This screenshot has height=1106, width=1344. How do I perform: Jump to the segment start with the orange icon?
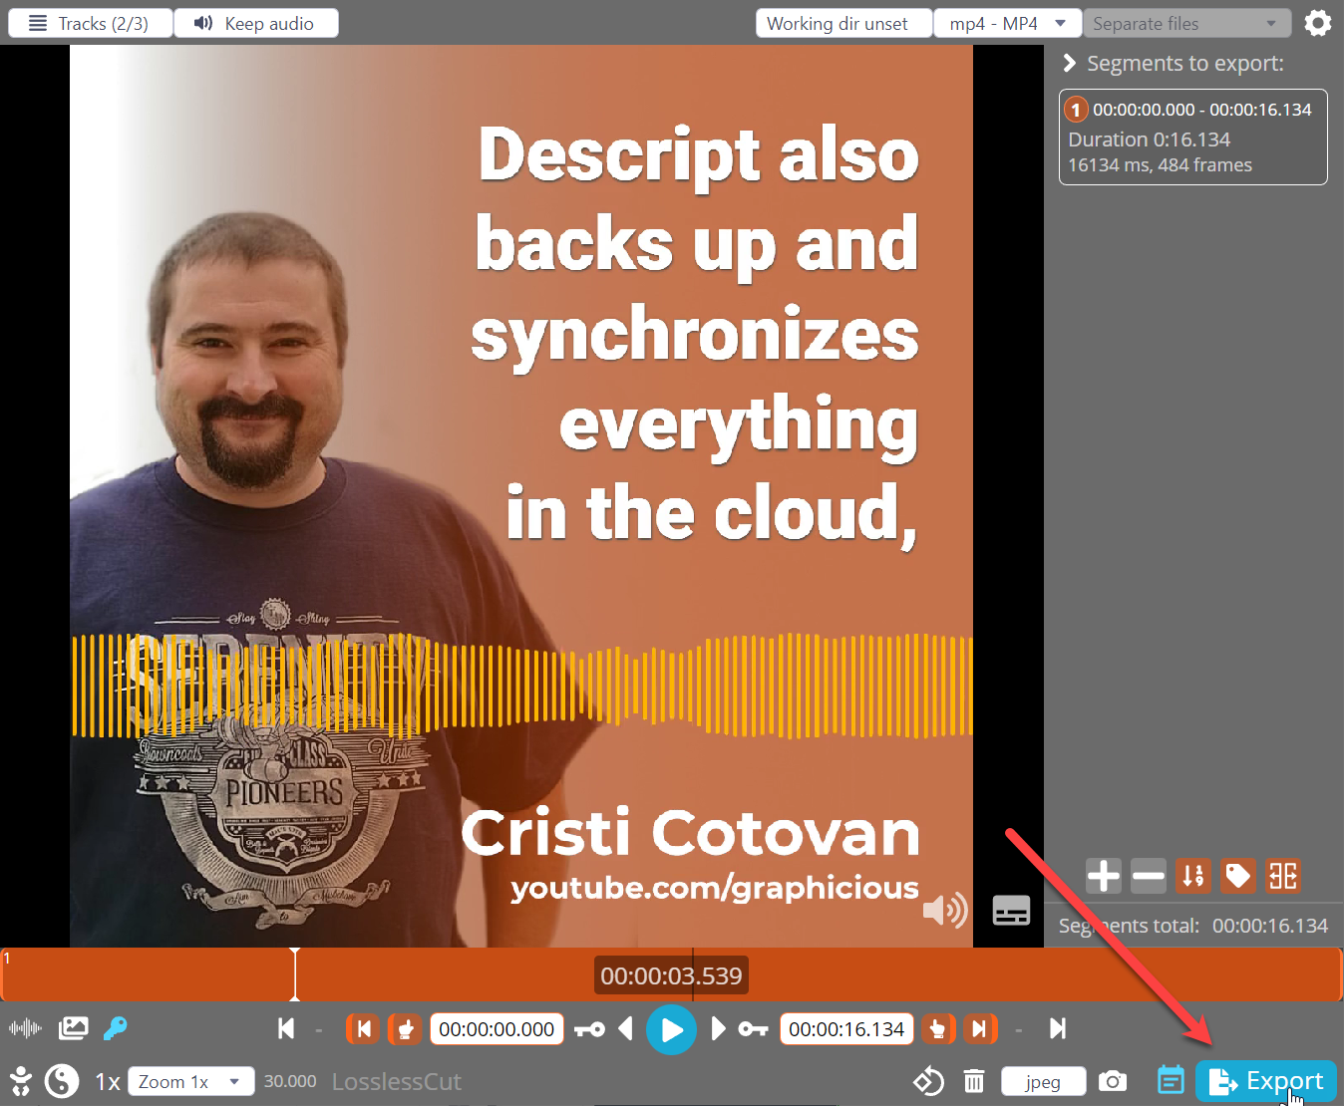(363, 1028)
